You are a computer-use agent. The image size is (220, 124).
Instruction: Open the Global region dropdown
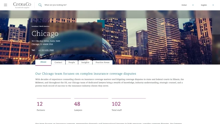point(187,5)
